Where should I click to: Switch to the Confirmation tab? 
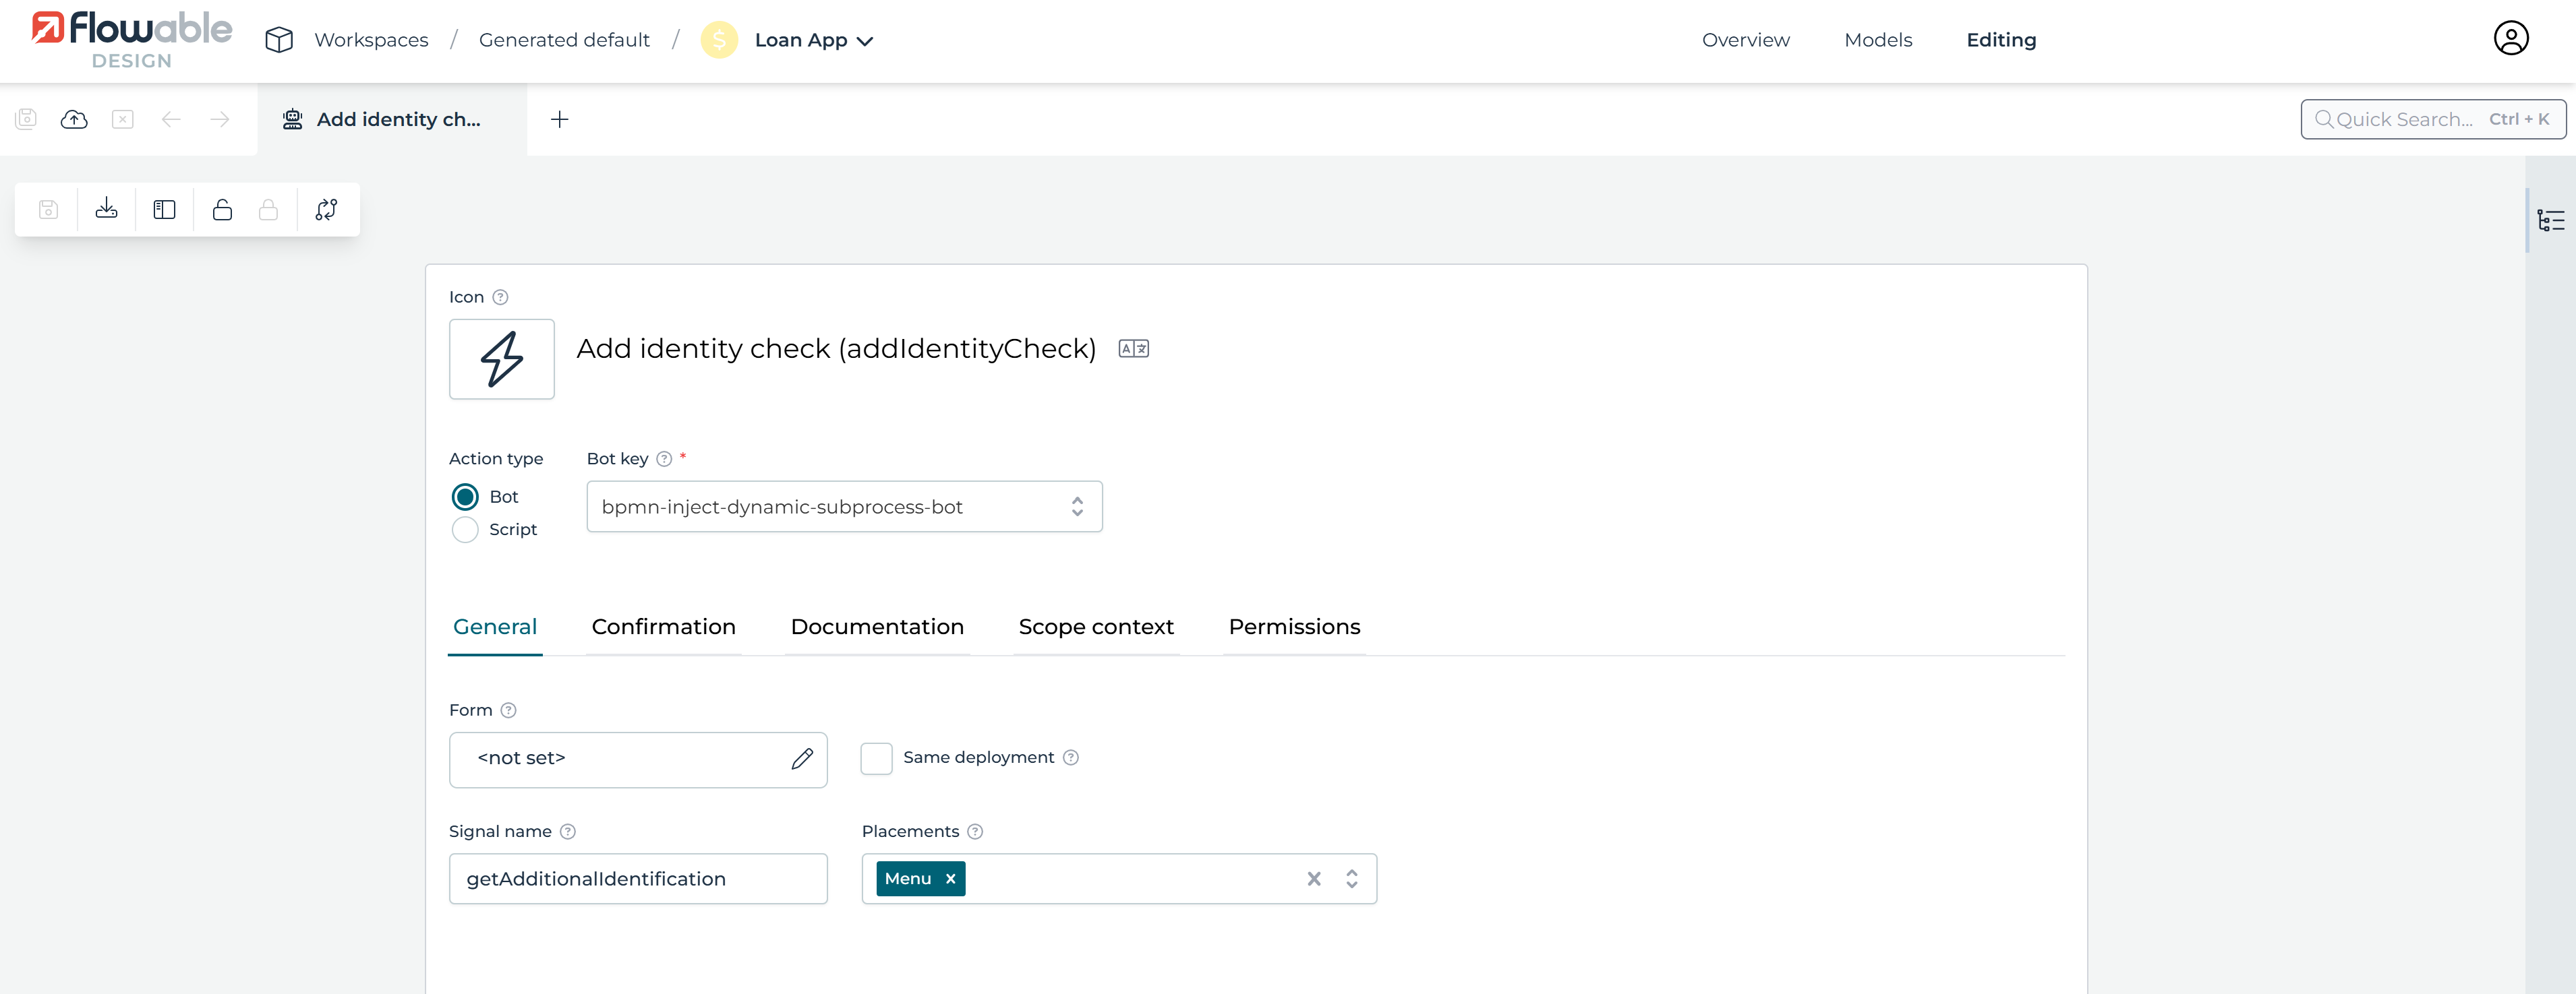pyautogui.click(x=663, y=627)
